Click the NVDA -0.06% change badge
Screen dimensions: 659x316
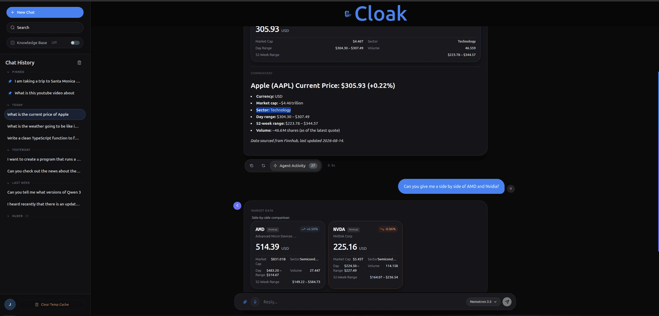point(388,229)
